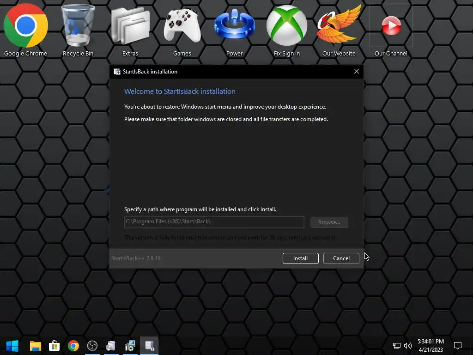Open Our Website desktop shortcut
The image size is (473, 355).
pyautogui.click(x=339, y=30)
